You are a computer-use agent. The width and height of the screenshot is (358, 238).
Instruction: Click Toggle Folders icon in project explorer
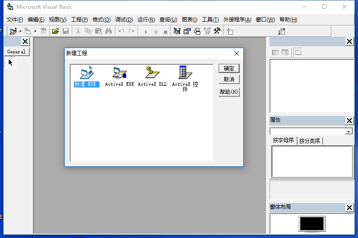tap(298, 52)
